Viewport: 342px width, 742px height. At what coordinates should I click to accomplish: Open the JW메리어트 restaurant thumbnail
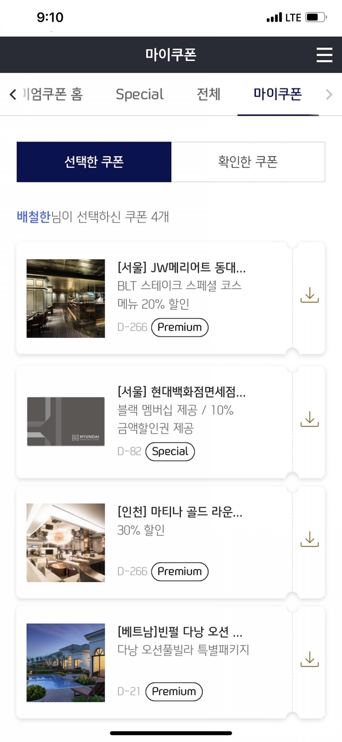(66, 298)
